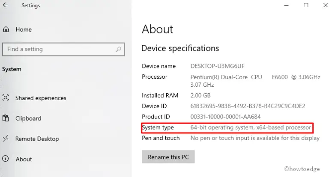
Task: Click the Home house icon
Action: (x=6, y=29)
